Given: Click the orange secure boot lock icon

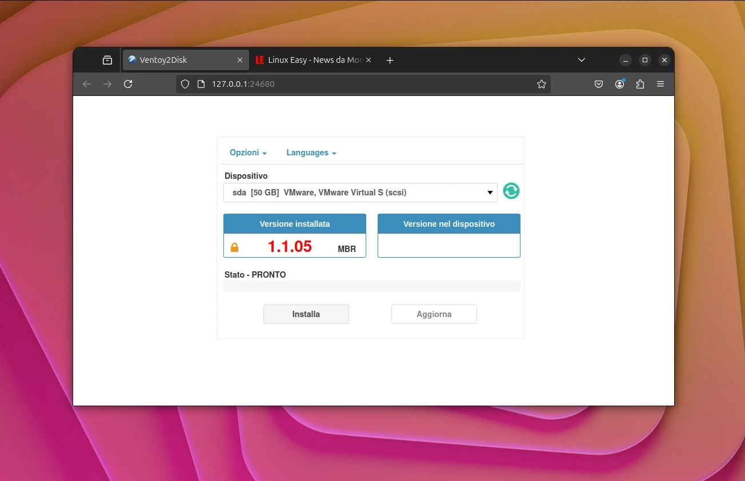Looking at the screenshot, I should (x=234, y=247).
